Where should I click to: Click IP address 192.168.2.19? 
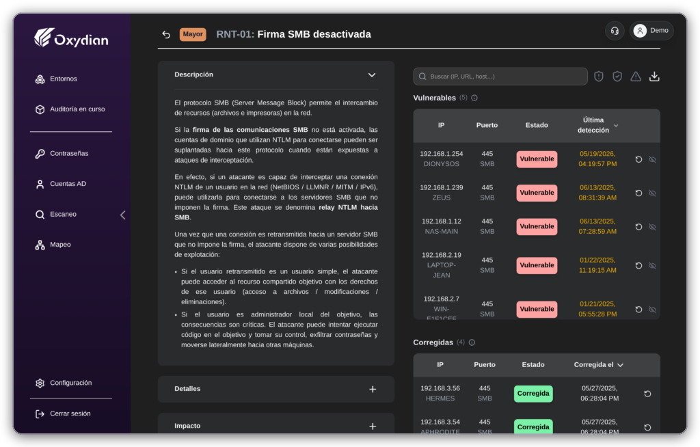pos(441,256)
